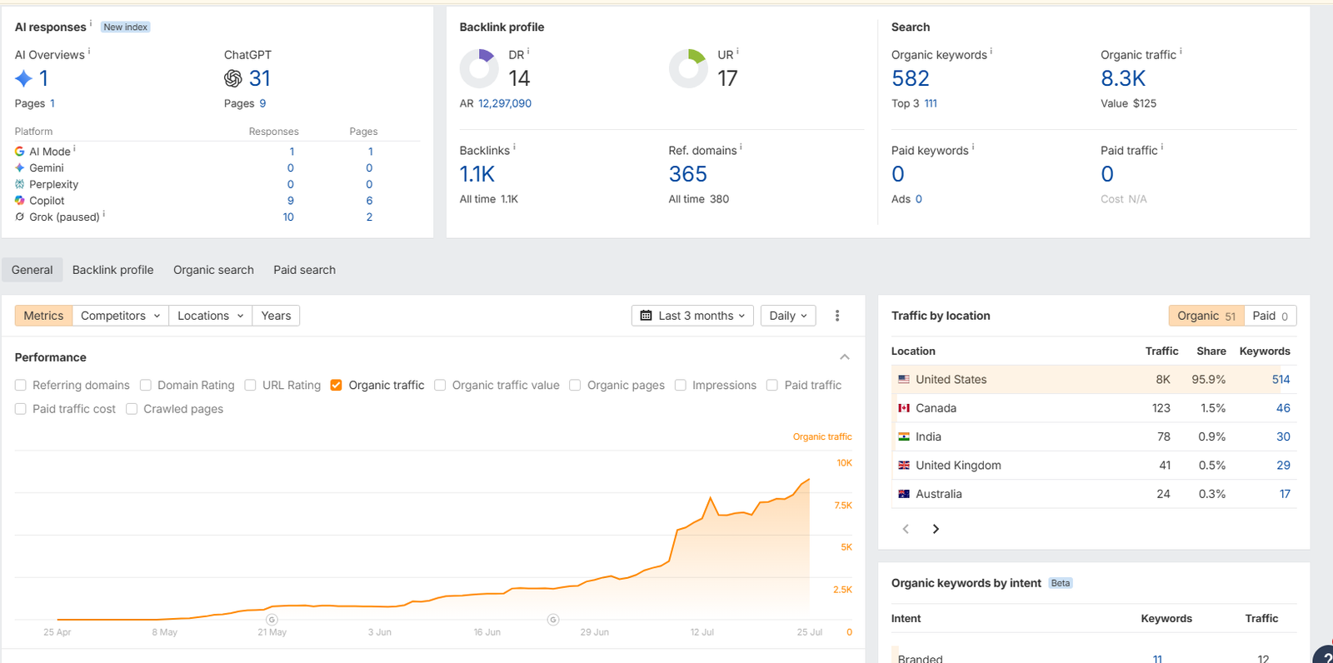The height and width of the screenshot is (663, 1333).
Task: Tick the Domain Rating checkbox
Action: (146, 385)
